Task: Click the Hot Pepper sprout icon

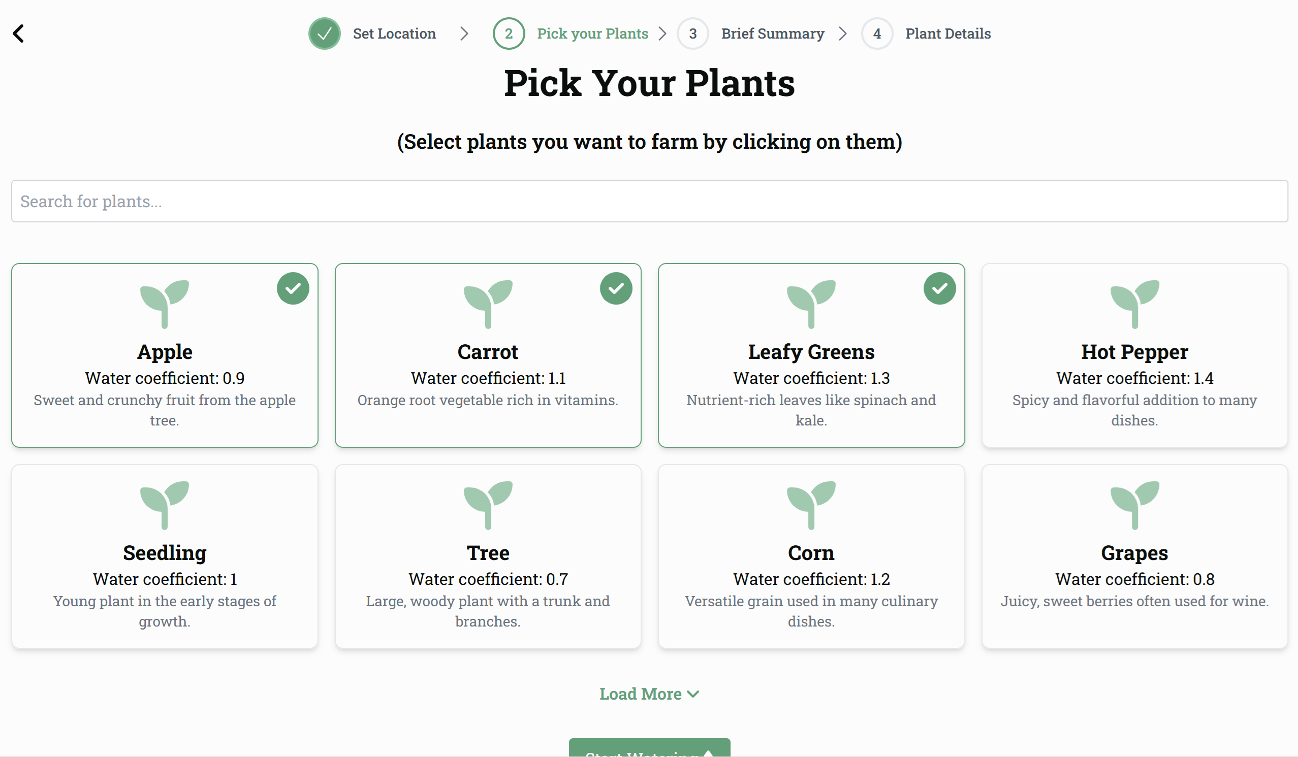Action: click(x=1134, y=304)
